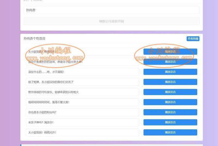Click text 除了炮弹，本小姐没别的跟你们交流了

[51, 82]
